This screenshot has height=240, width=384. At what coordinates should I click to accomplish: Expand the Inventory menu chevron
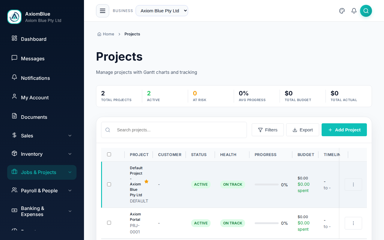point(70,154)
